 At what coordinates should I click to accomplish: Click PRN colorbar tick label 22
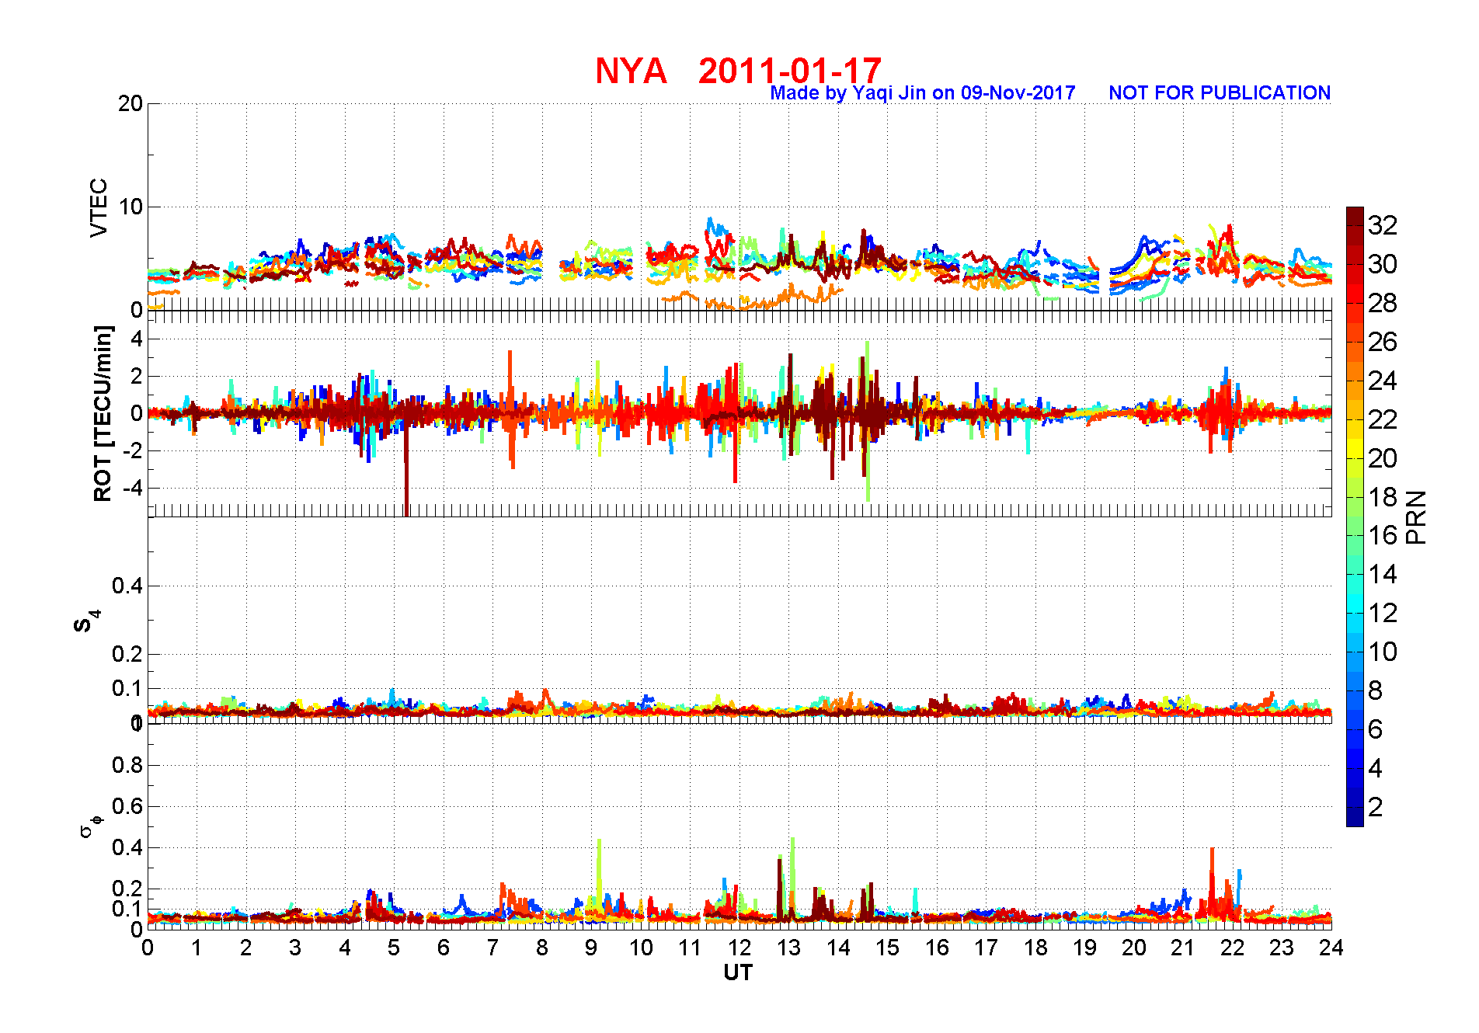[x=1383, y=419]
